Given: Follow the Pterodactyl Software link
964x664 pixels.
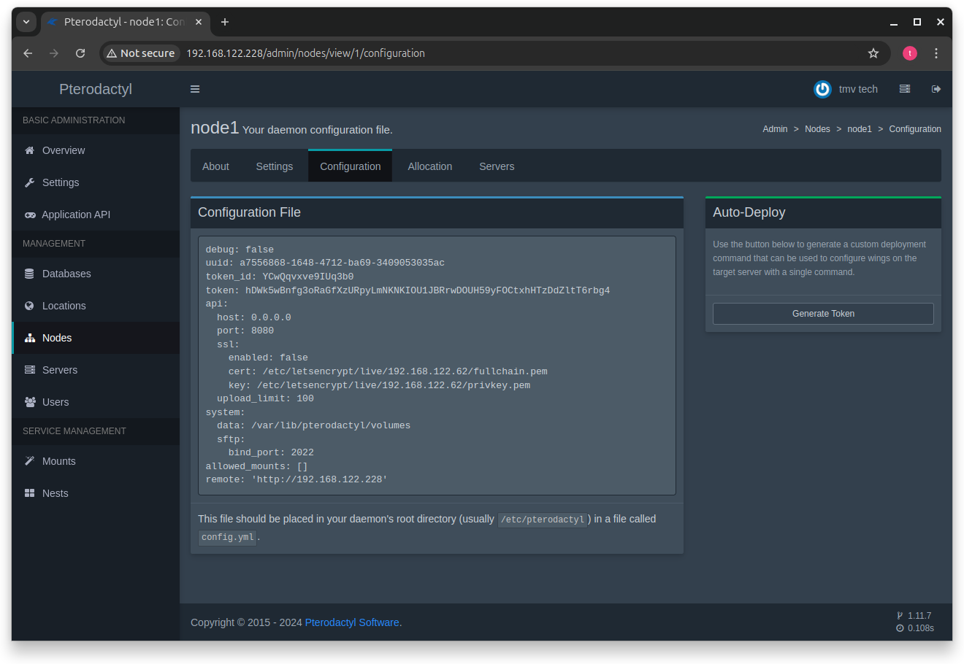Looking at the screenshot, I should [352, 622].
